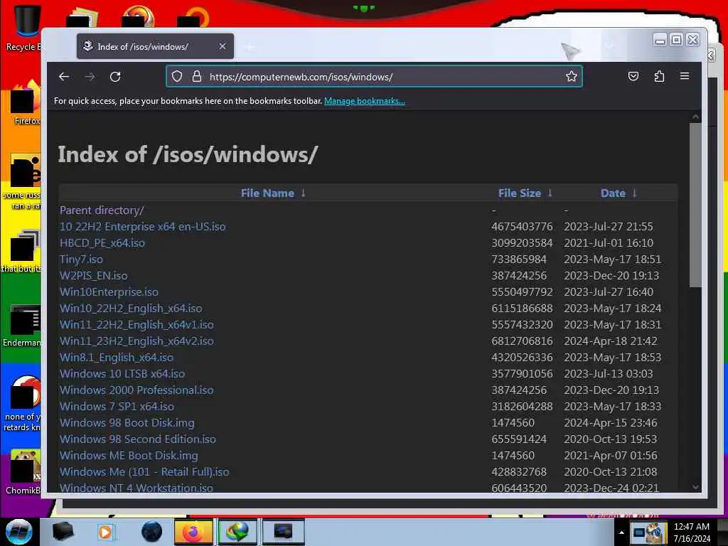
Task: Show hidden system tray icons arrow
Action: [621, 532]
